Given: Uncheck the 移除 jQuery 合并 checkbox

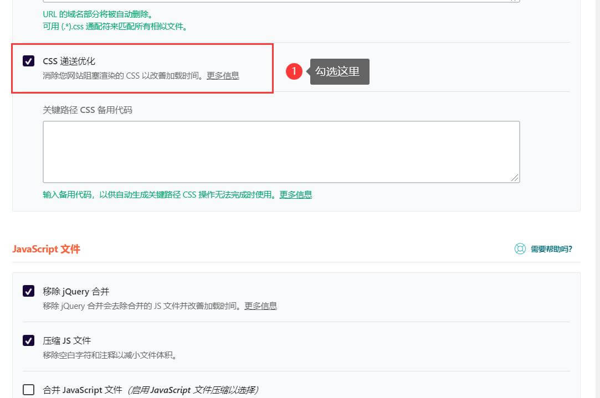Looking at the screenshot, I should pyautogui.click(x=28, y=291).
